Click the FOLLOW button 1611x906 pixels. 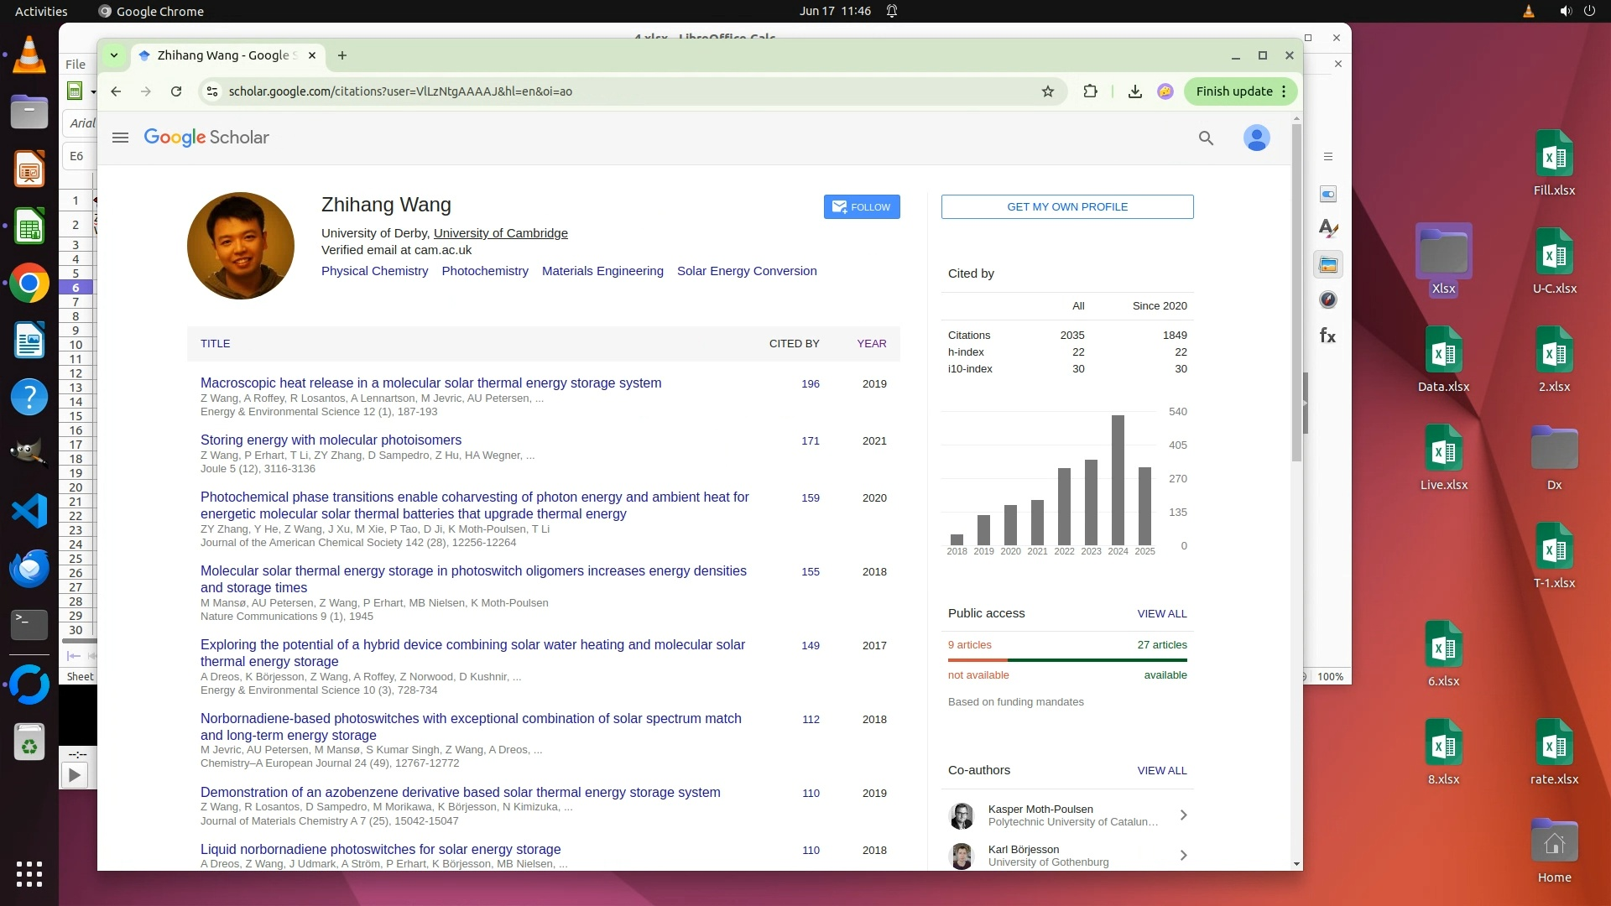[x=862, y=207]
